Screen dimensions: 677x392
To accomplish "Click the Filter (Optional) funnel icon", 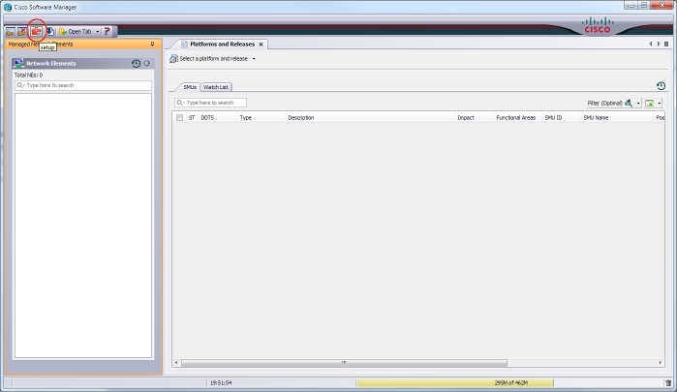I will click(629, 104).
